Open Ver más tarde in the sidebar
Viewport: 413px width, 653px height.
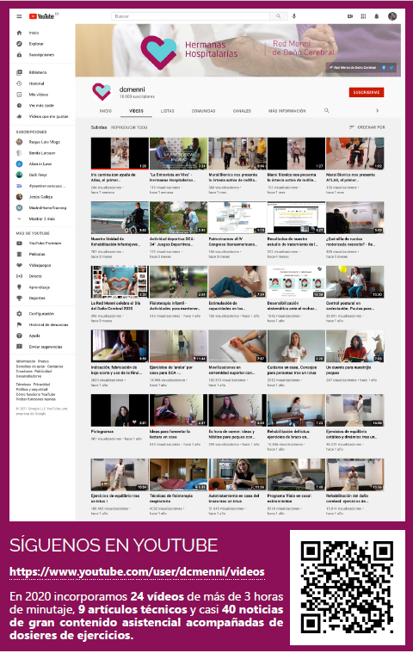(x=41, y=105)
